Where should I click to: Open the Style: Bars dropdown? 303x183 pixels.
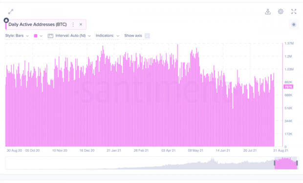coord(17,36)
